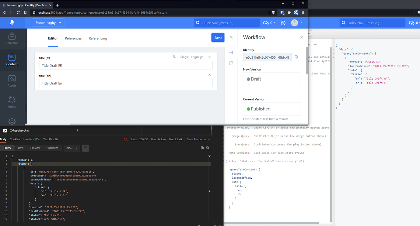
Task: Switch to the References tab
Action: pyautogui.click(x=73, y=38)
